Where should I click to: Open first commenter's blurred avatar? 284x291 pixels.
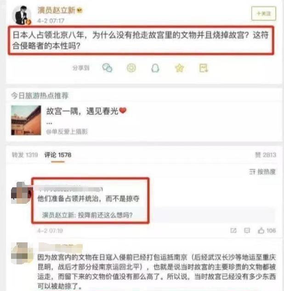coord(21,193)
